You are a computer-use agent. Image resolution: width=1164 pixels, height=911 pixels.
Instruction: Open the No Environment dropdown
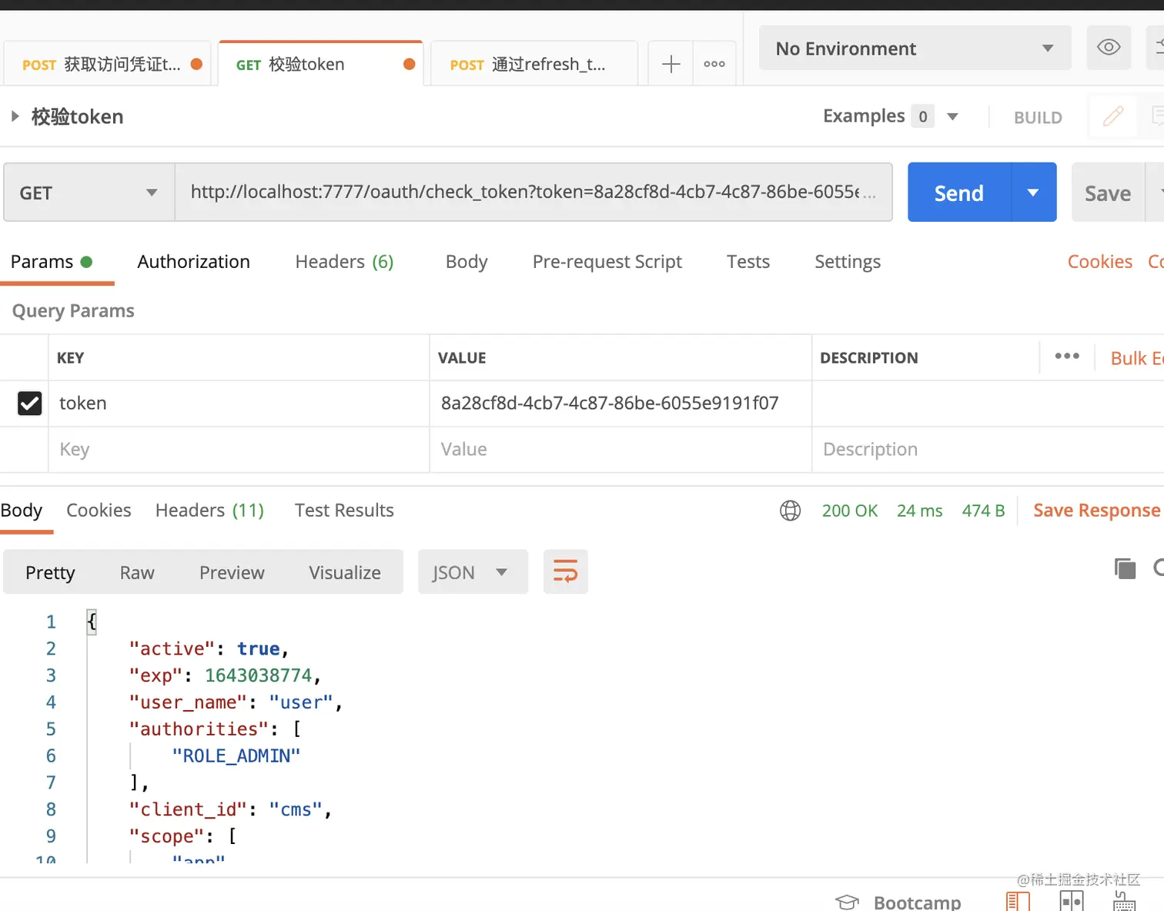[x=915, y=49]
